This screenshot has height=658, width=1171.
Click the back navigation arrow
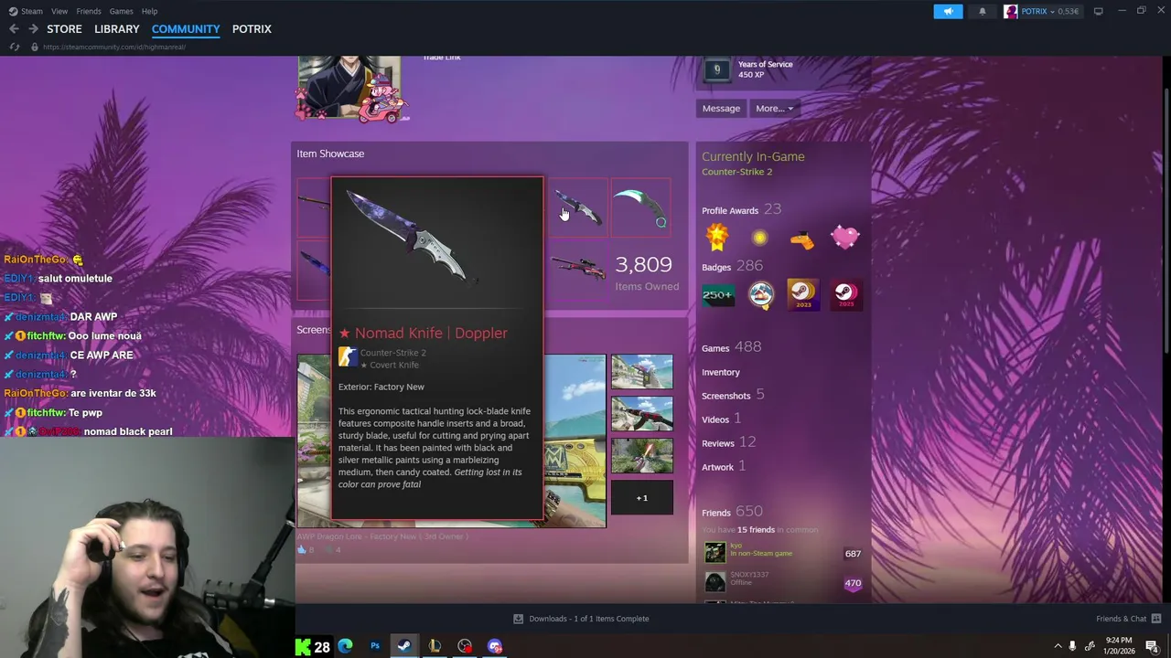pos(14,29)
